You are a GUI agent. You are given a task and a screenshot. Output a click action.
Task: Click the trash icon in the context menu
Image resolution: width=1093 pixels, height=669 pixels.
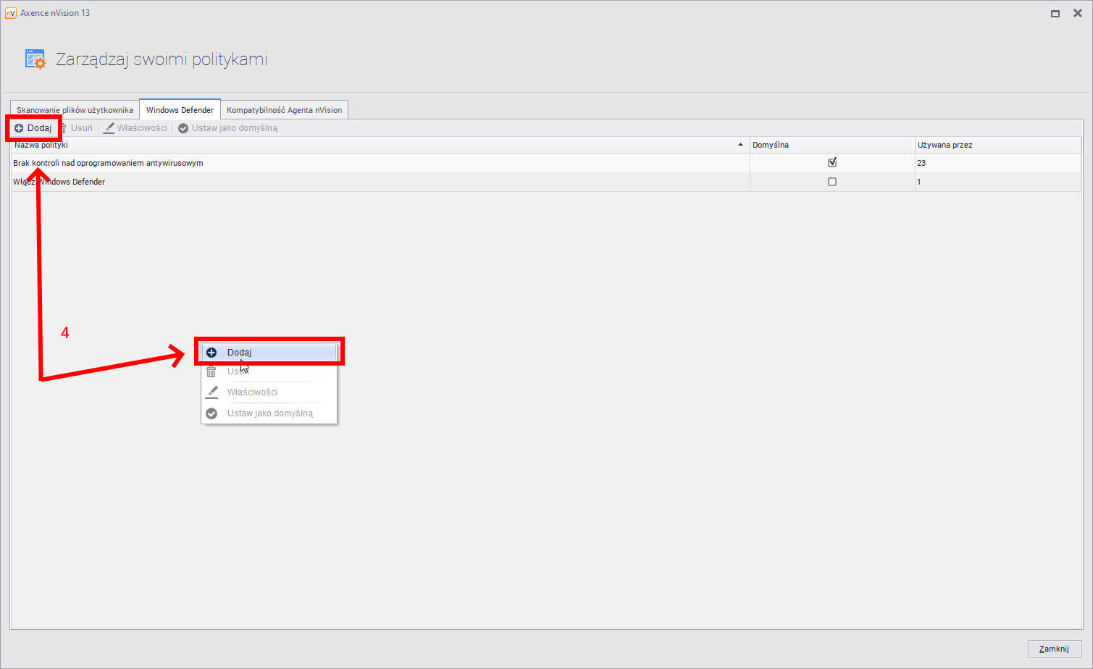pyautogui.click(x=212, y=371)
